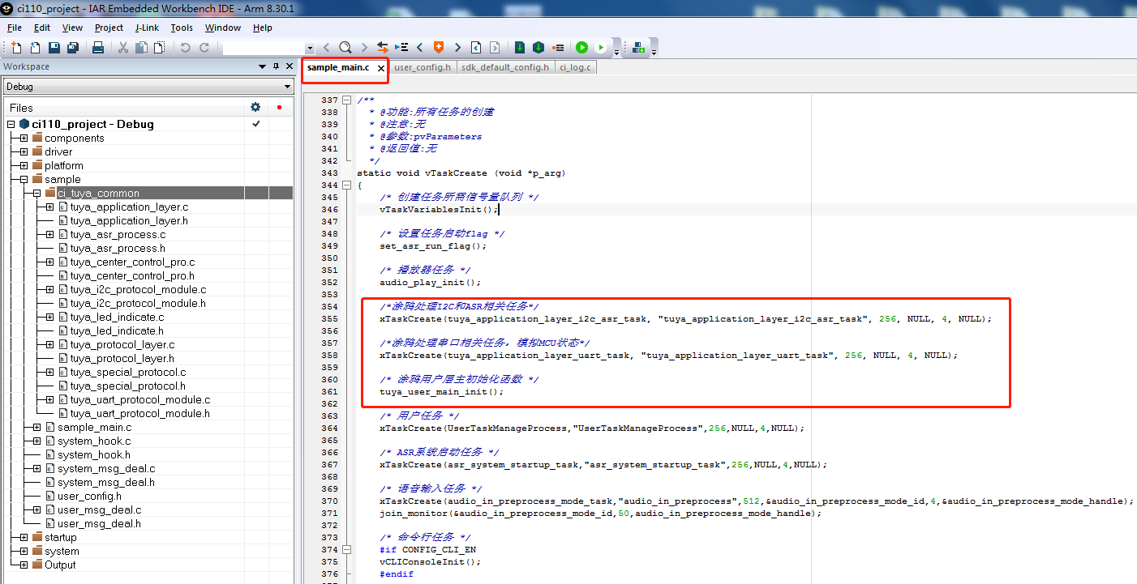This screenshot has height=584, width=1137.
Task: Switch to the user_config.h tab
Action: [423, 67]
